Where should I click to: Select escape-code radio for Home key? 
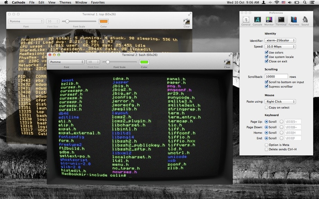[x=281, y=133]
